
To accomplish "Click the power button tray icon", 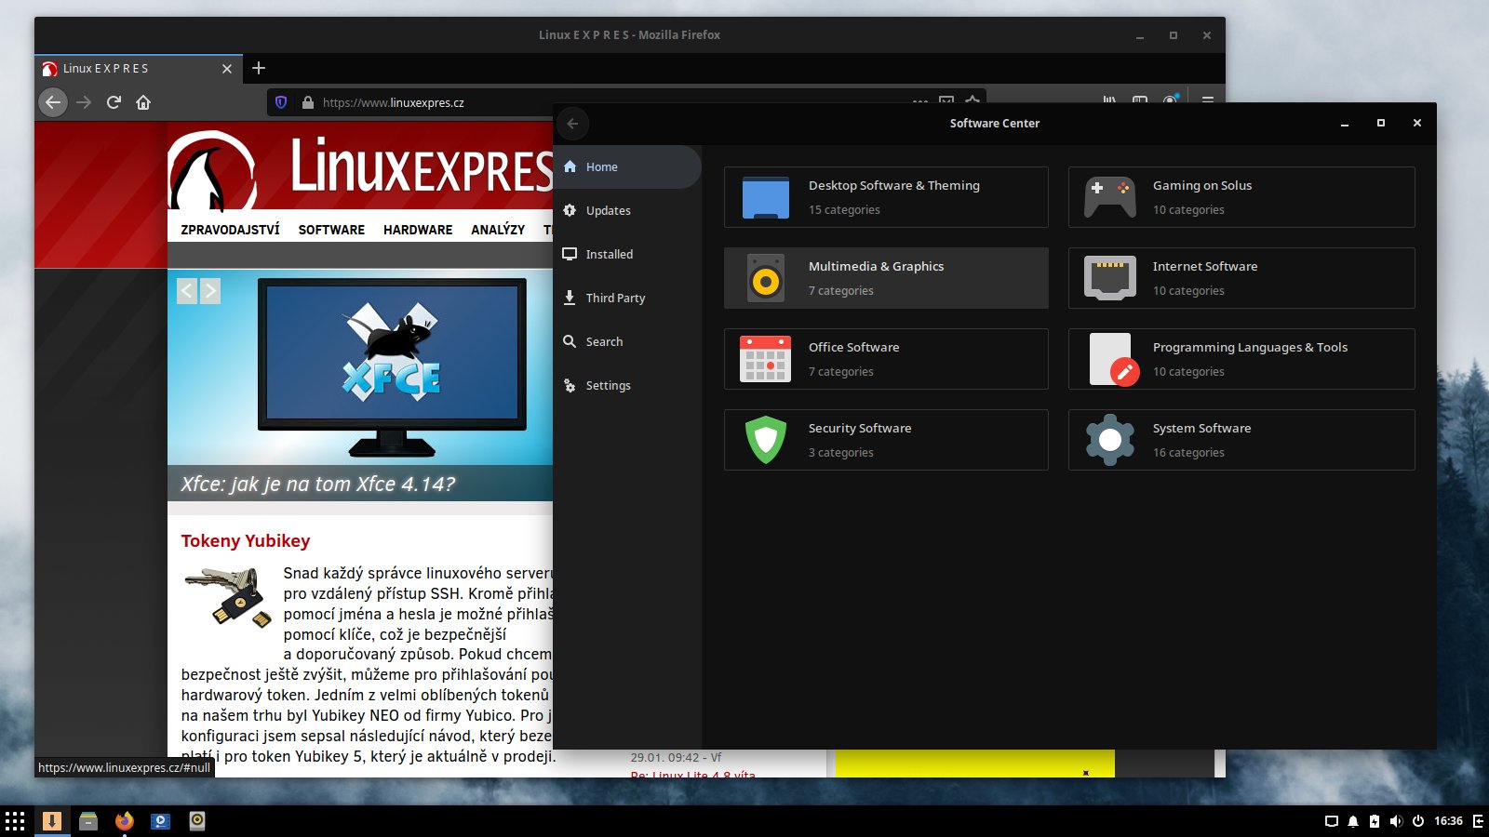I will point(1418,821).
